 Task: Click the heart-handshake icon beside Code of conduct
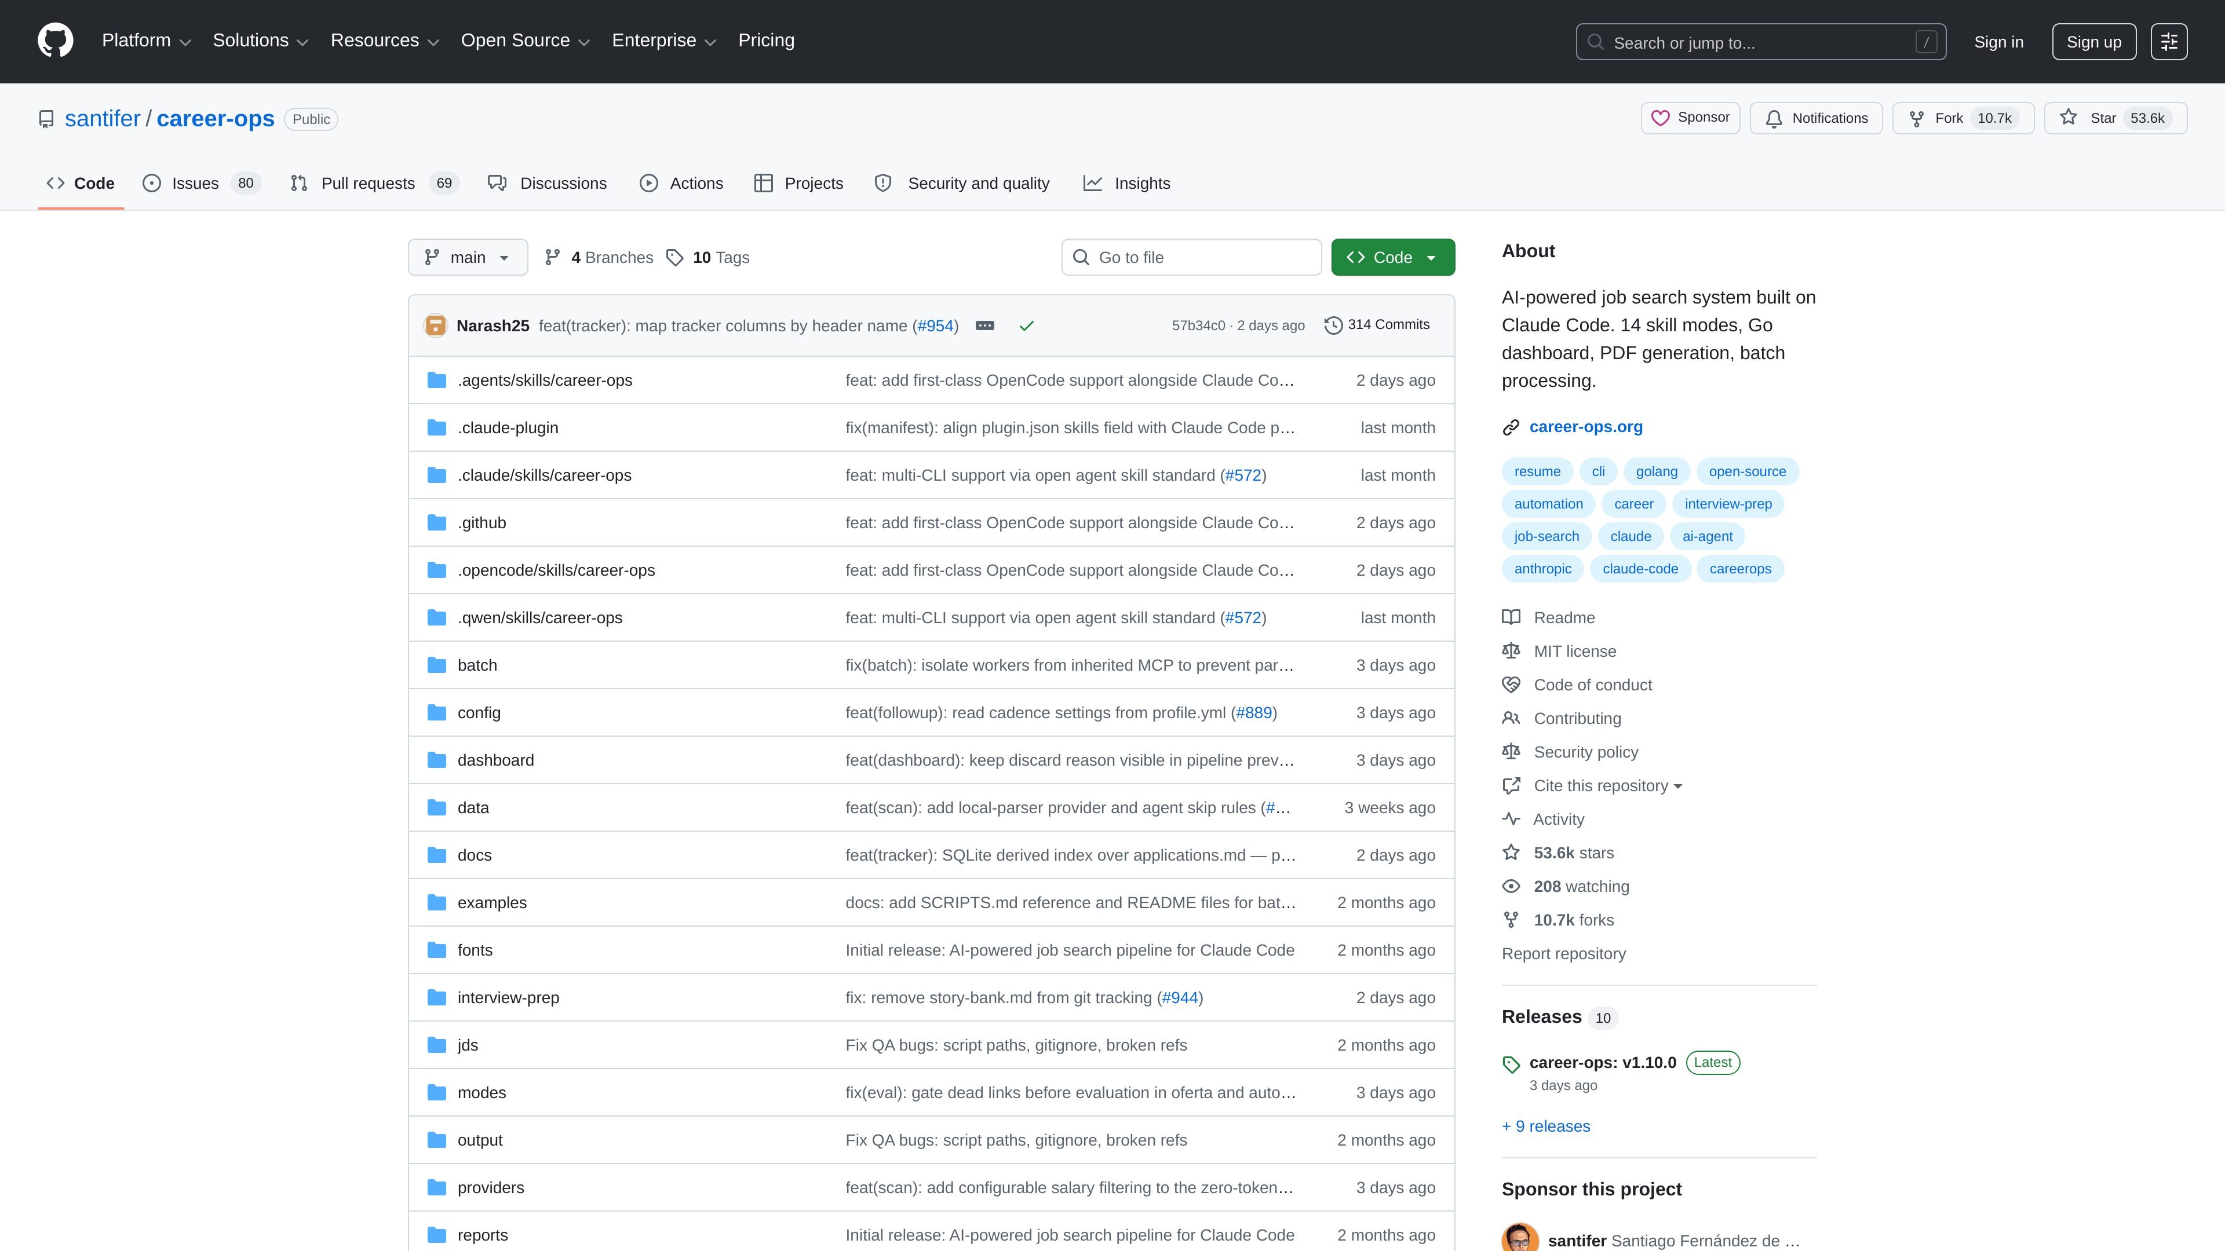(x=1511, y=685)
